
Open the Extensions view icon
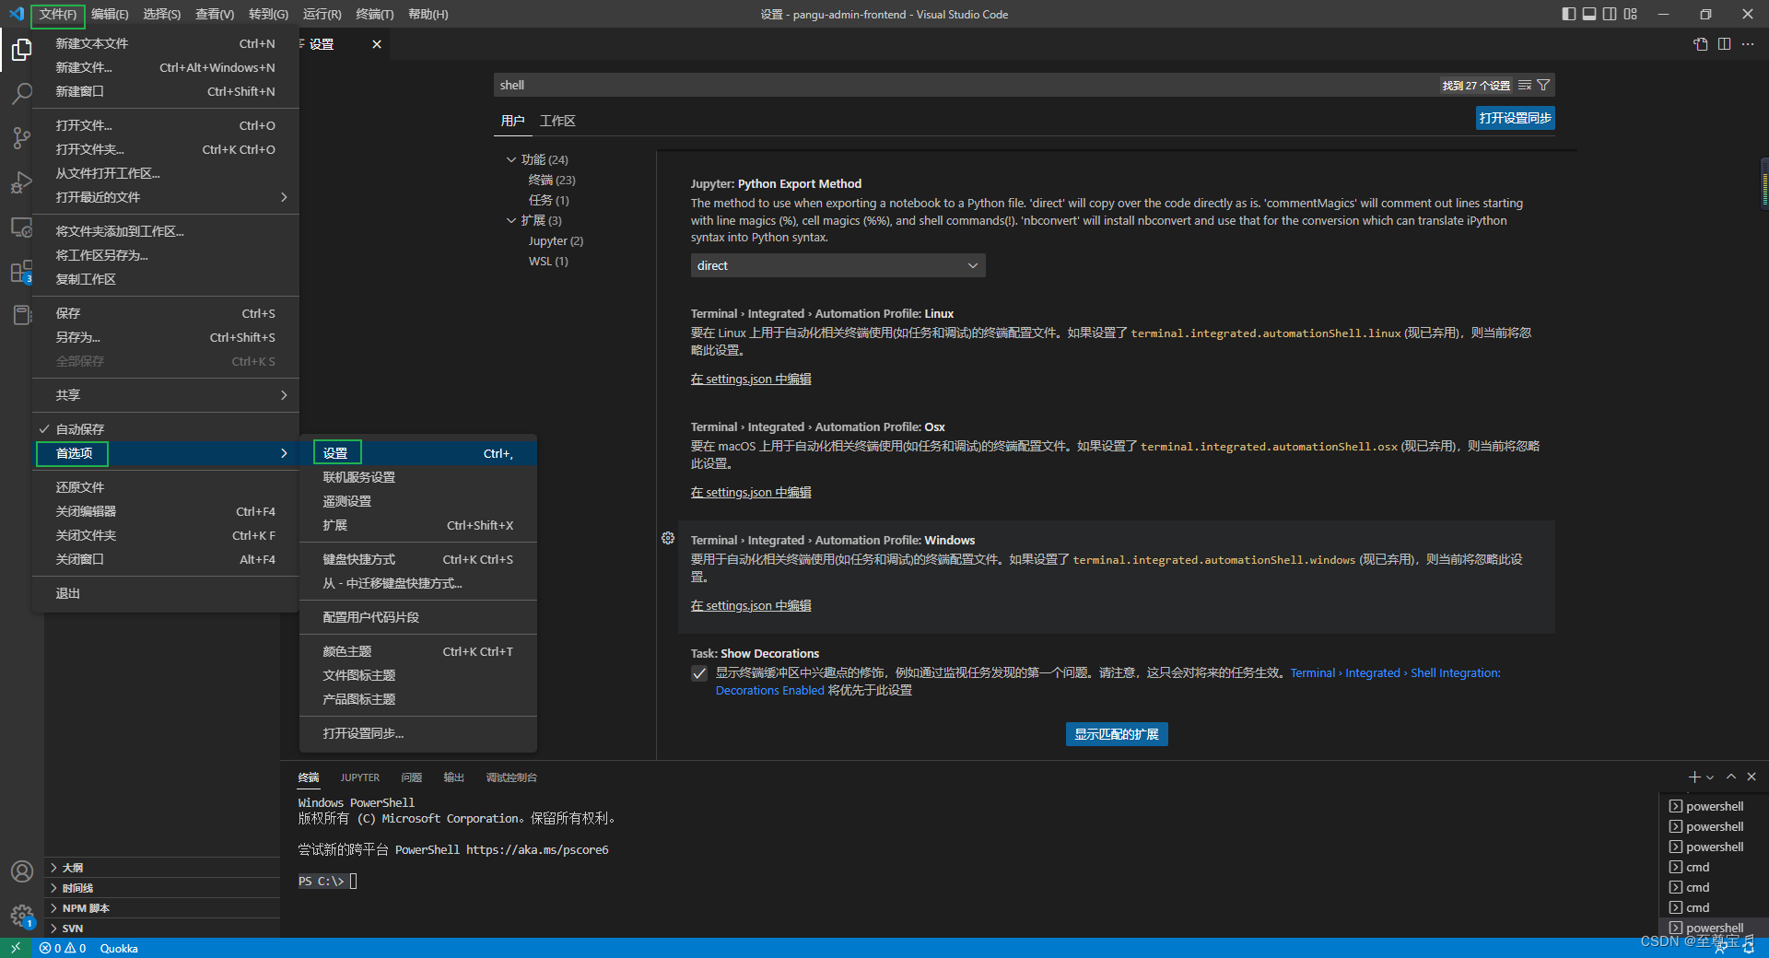pos(21,272)
